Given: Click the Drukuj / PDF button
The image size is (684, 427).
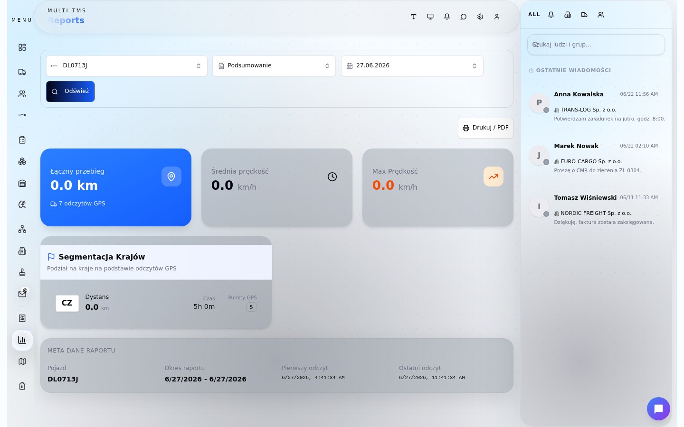Looking at the screenshot, I should coord(485,128).
